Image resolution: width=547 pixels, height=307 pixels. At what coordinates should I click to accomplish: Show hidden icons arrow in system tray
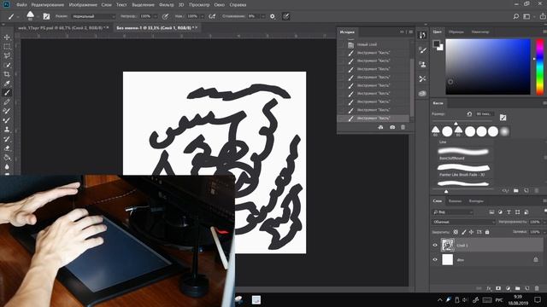coord(439,299)
